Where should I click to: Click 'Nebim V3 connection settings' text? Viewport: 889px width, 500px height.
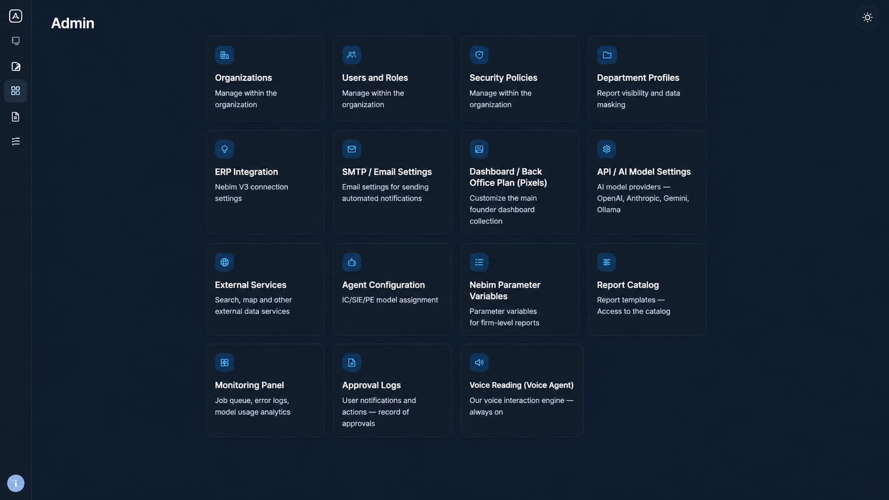pos(251,193)
